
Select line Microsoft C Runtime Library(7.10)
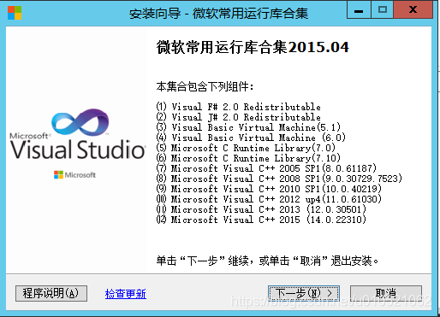click(248, 158)
